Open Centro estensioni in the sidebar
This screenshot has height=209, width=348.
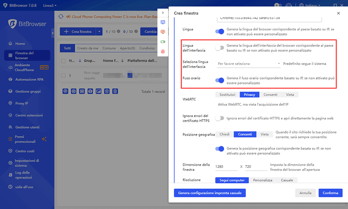click(x=27, y=115)
